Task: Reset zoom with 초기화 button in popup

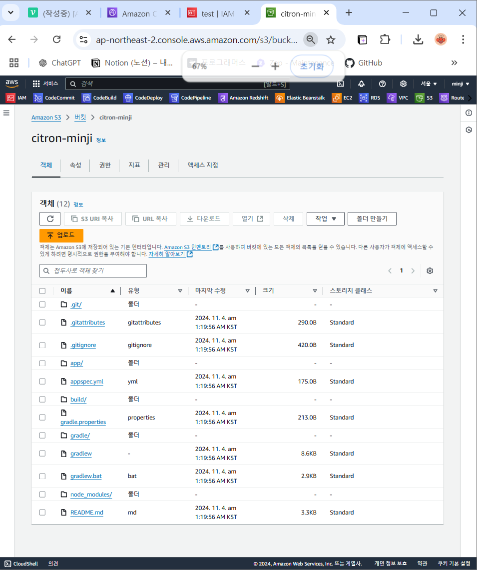Action: tap(312, 66)
